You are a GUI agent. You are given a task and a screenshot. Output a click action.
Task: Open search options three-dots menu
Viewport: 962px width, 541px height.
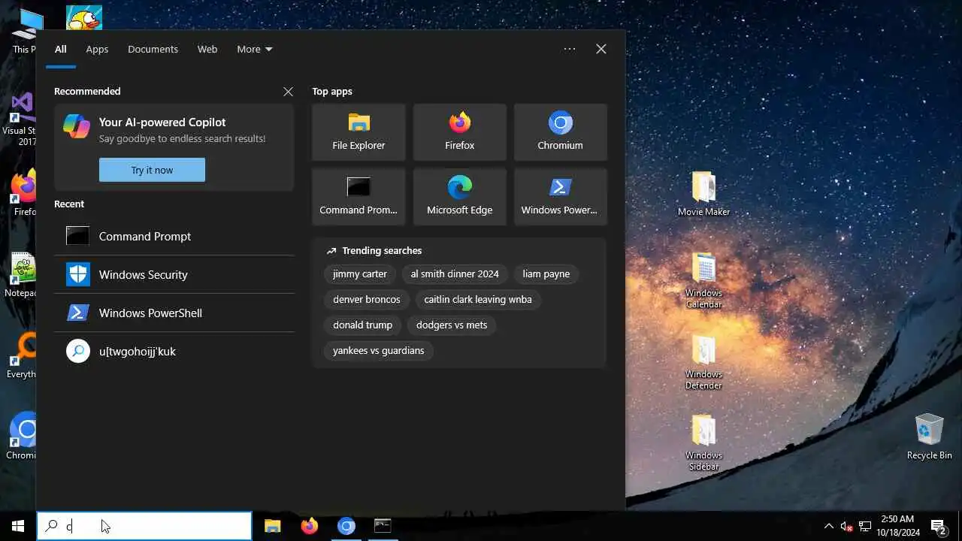570,49
